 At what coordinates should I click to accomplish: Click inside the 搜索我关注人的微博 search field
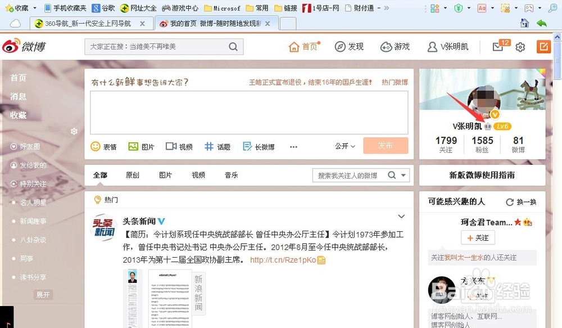coord(348,175)
